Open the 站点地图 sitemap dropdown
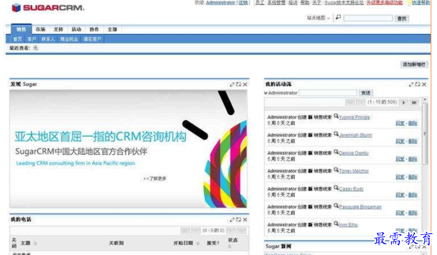Screen dimensions: 437x255 319,18
